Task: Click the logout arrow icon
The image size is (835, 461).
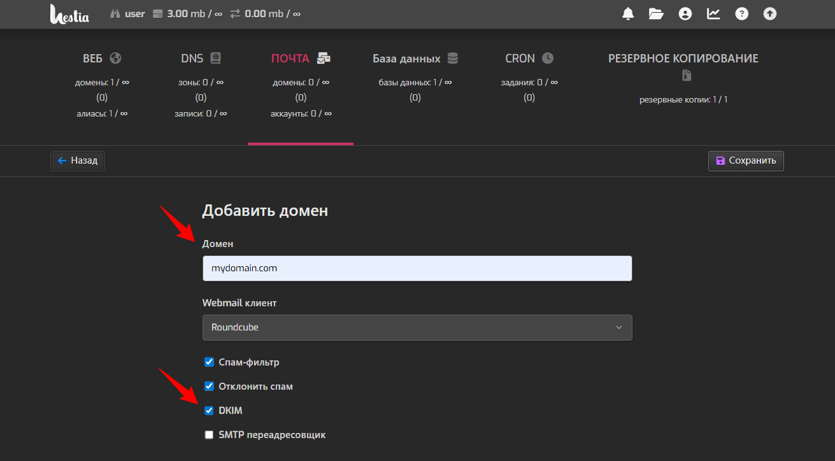Action: (770, 13)
